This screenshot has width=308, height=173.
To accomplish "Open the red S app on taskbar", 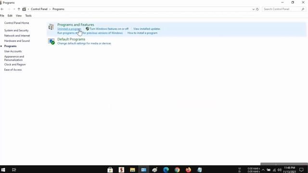I will [121, 170].
